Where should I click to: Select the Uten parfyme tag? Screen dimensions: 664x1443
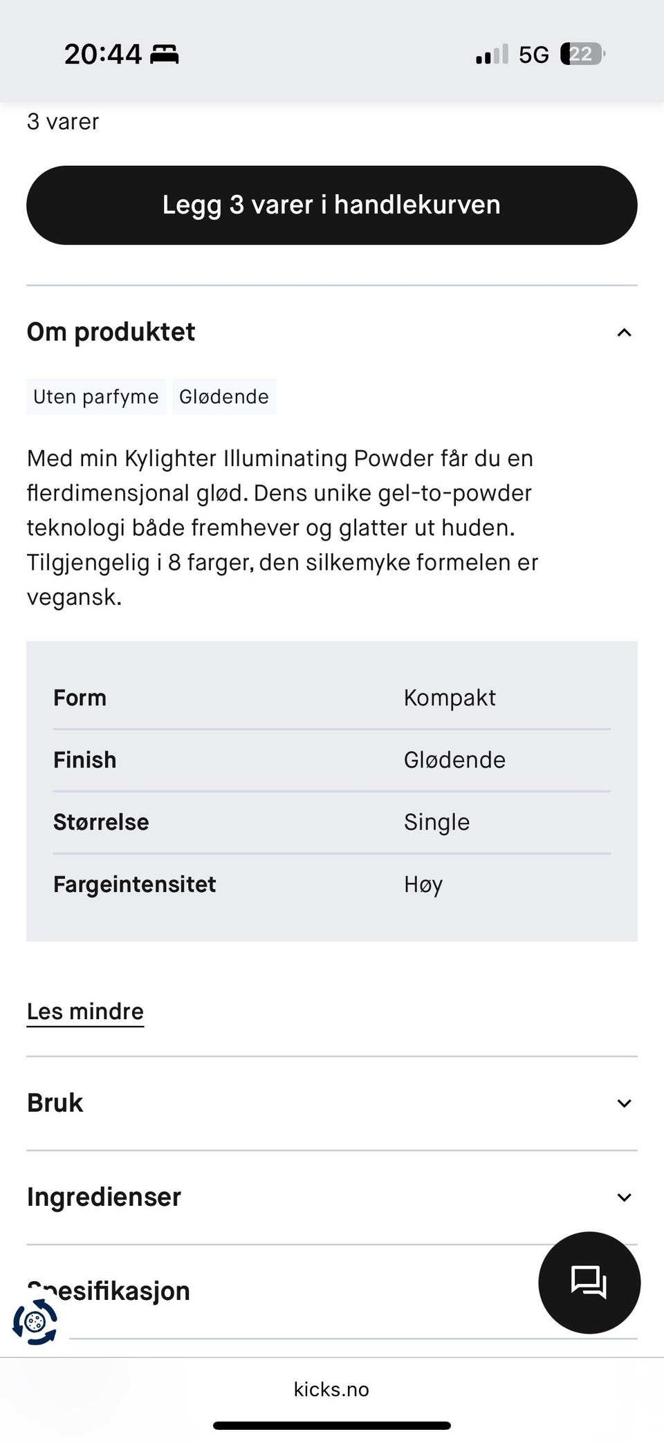coord(96,397)
